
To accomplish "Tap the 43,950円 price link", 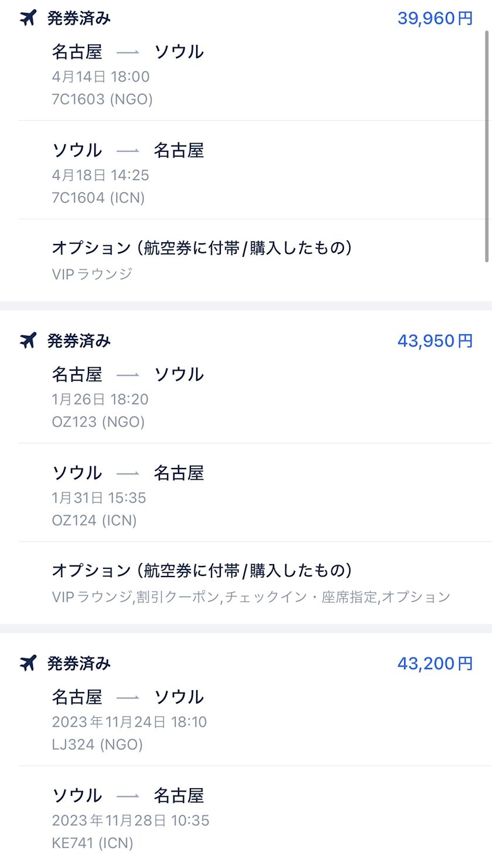I will pyautogui.click(x=435, y=341).
